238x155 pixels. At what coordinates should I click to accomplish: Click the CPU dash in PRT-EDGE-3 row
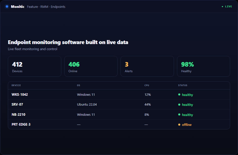coord(146,125)
